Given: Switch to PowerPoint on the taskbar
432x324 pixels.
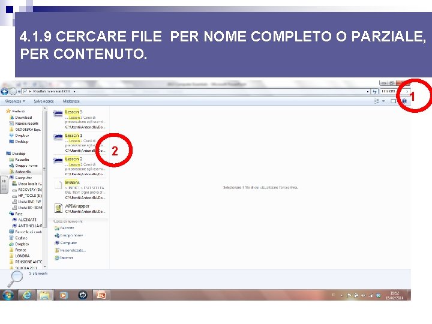Looking at the screenshot, I should [x=101, y=295].
